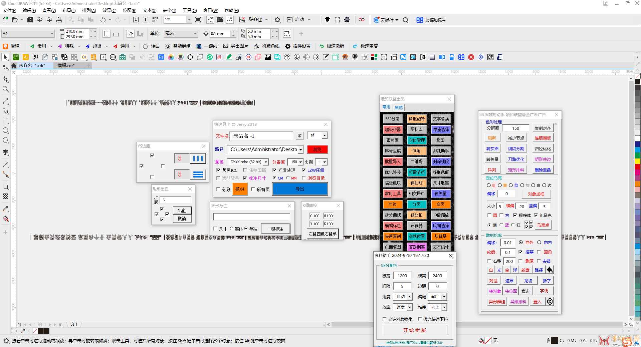The width and height of the screenshot is (641, 347).
Task: Click the red circle X icon in plugin toolbar
Action: click(471, 57)
